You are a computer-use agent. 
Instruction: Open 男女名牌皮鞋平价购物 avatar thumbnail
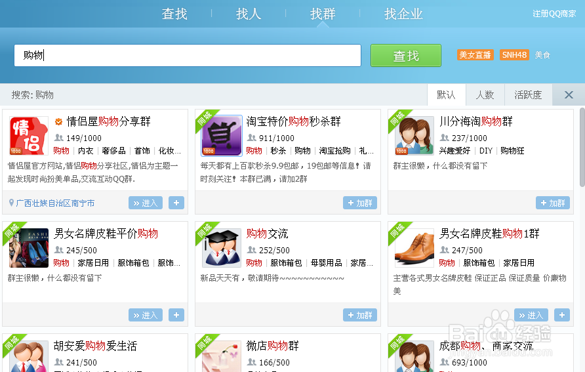(x=29, y=248)
